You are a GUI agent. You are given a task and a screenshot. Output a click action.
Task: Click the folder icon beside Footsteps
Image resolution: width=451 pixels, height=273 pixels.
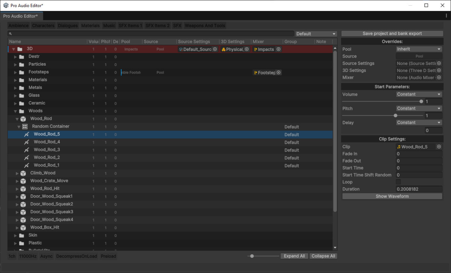point(21,72)
